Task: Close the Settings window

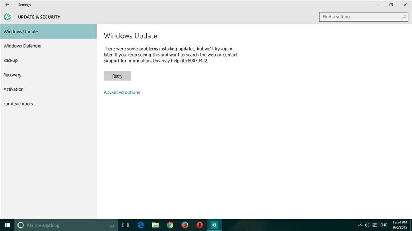Action: pyautogui.click(x=405, y=5)
